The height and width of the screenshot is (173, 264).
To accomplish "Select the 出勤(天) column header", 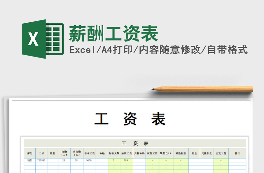I will 64,153.
